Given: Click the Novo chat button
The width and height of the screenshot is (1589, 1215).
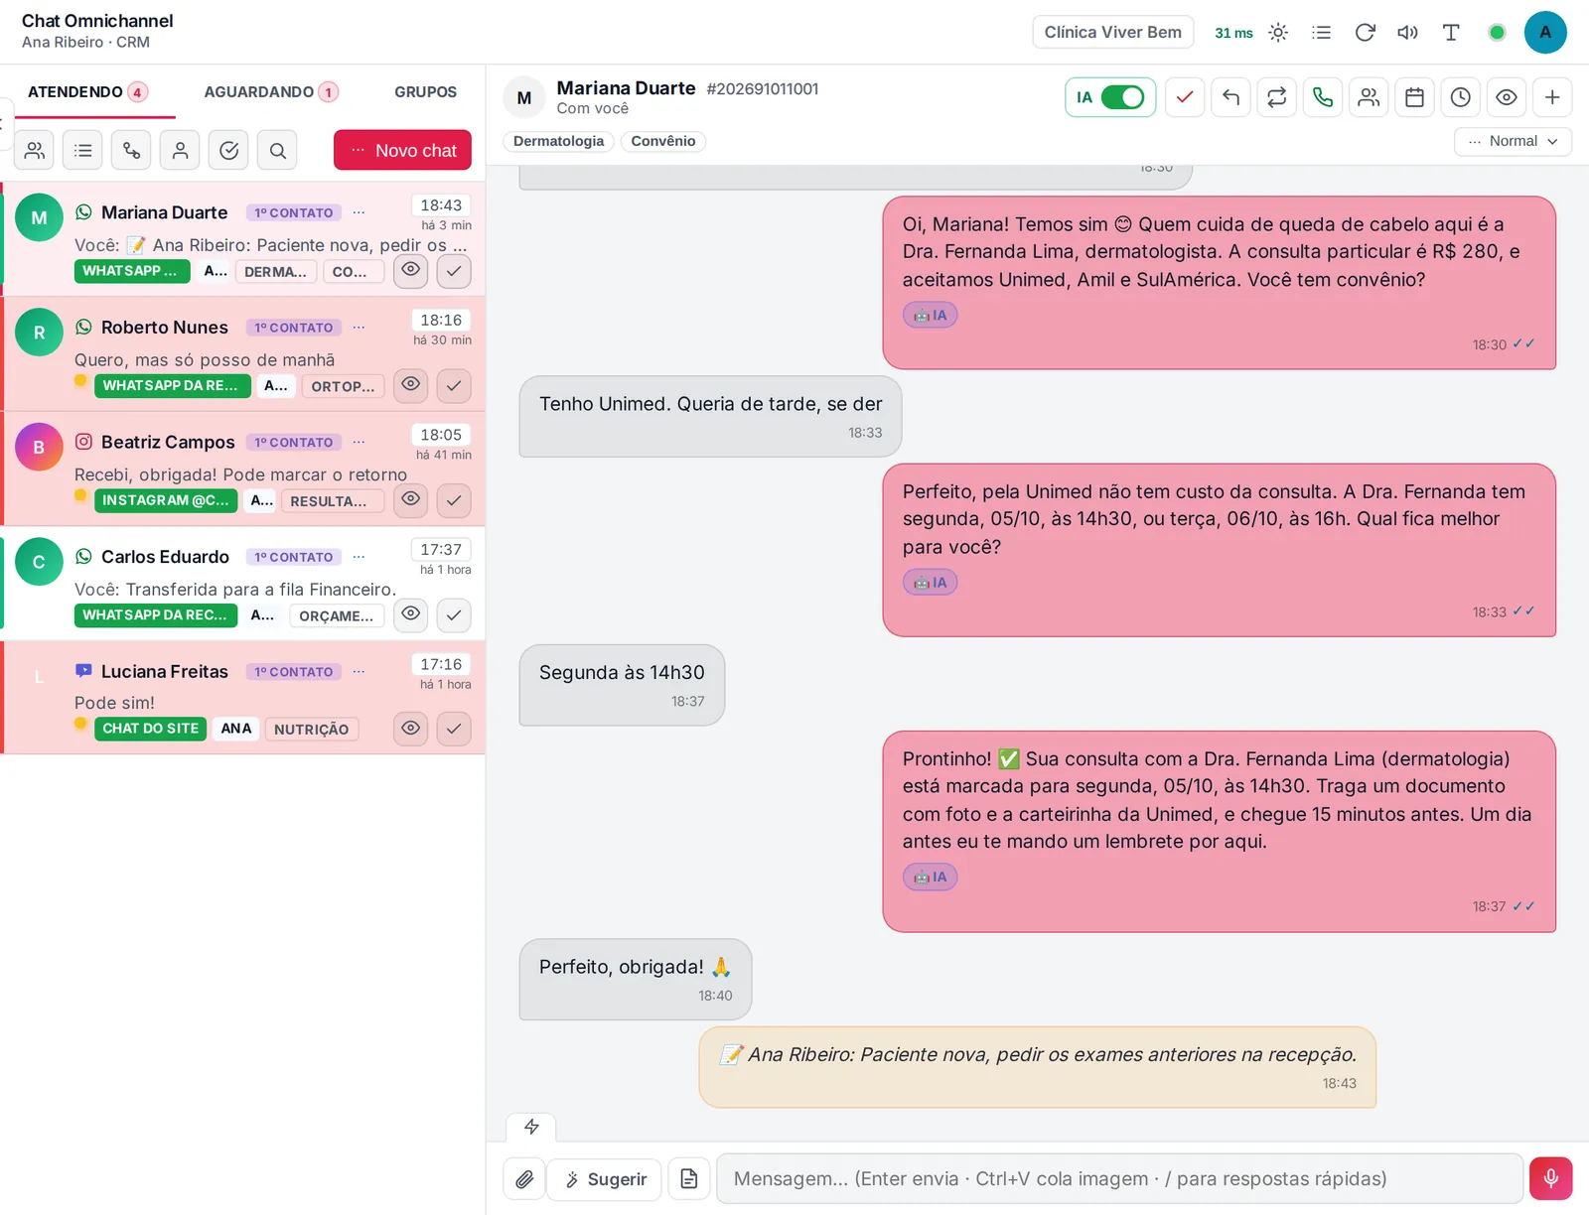Looking at the screenshot, I should pos(402,150).
